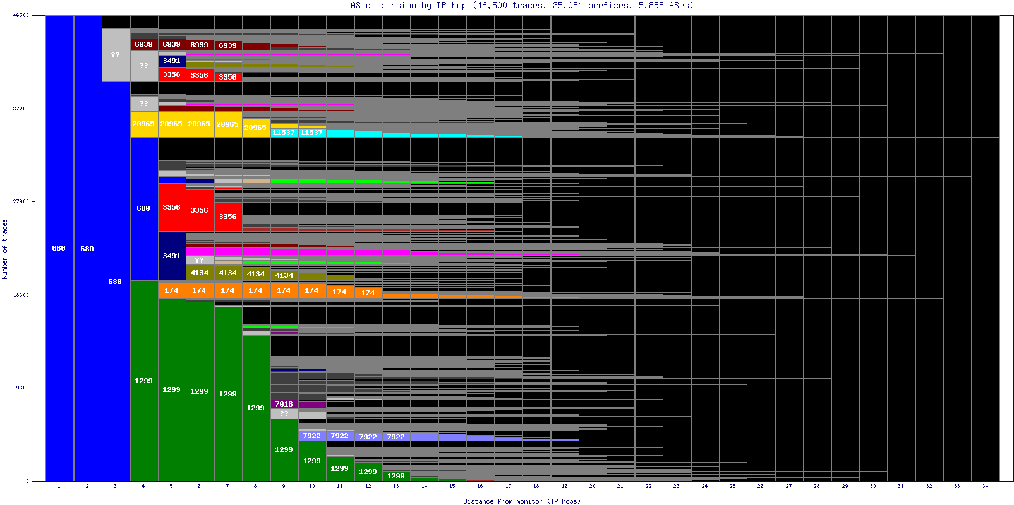Viewport: 1014px width, 505px height.
Task: Click the 9300 y-axis tick label
Action: (22, 388)
